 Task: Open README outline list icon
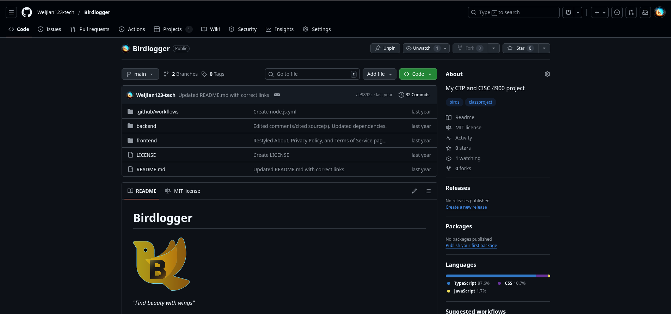[428, 191]
